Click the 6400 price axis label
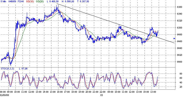This screenshot has height=97, width=183. click(x=179, y=62)
